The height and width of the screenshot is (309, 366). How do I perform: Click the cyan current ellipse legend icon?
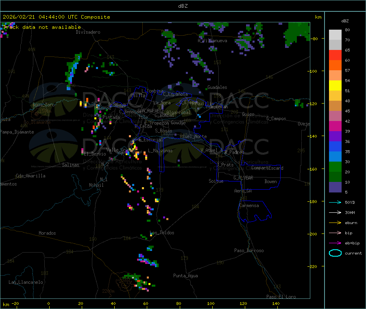click(335, 253)
